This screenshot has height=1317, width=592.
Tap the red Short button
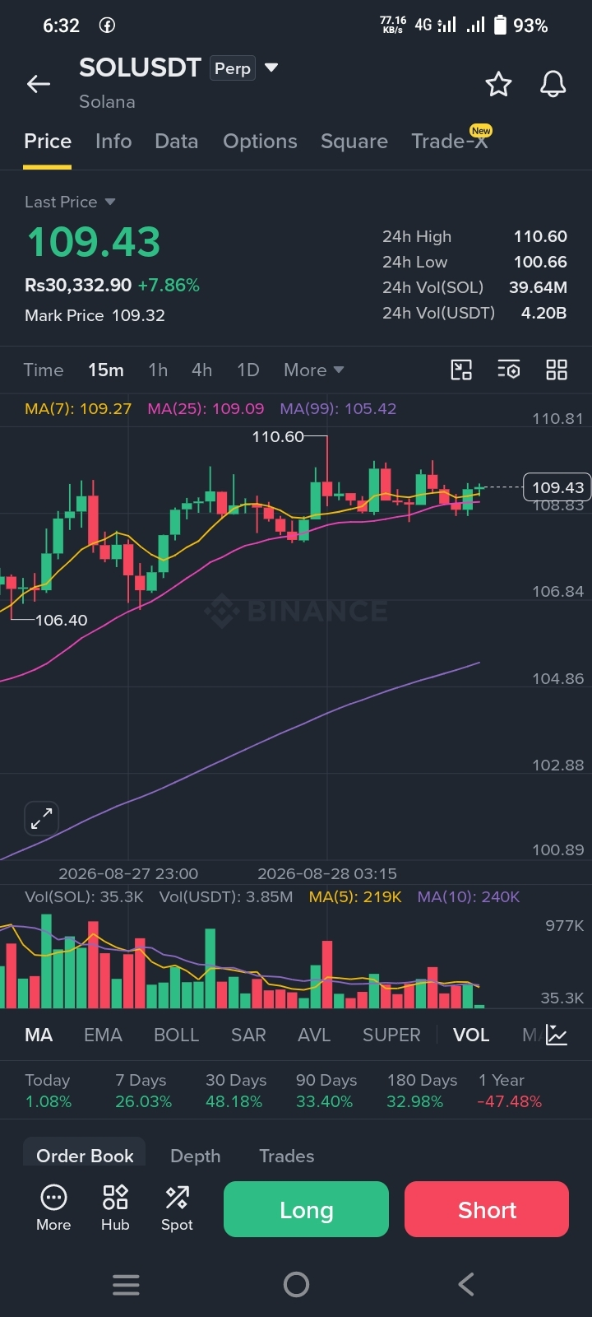(487, 1209)
